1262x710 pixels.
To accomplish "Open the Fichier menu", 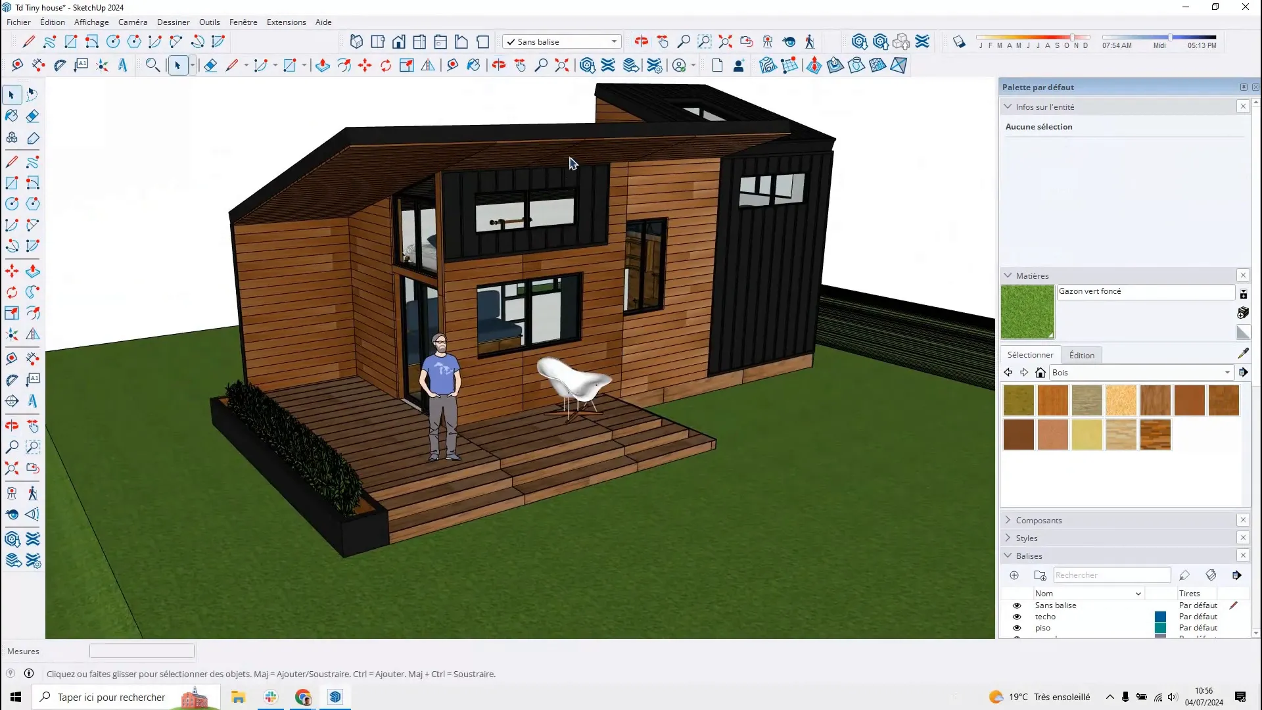I will click(x=18, y=22).
